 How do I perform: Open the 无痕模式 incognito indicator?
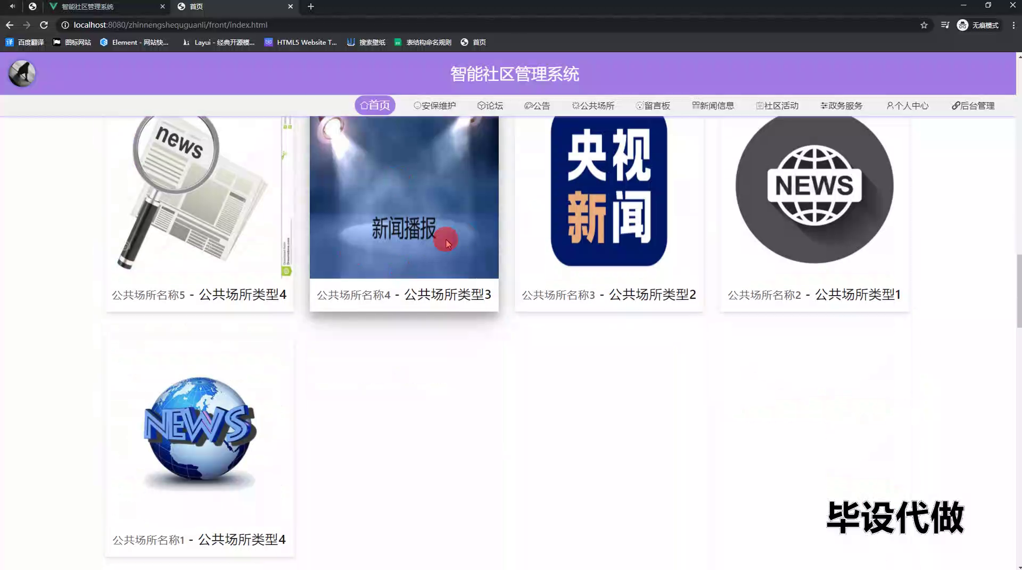click(978, 25)
